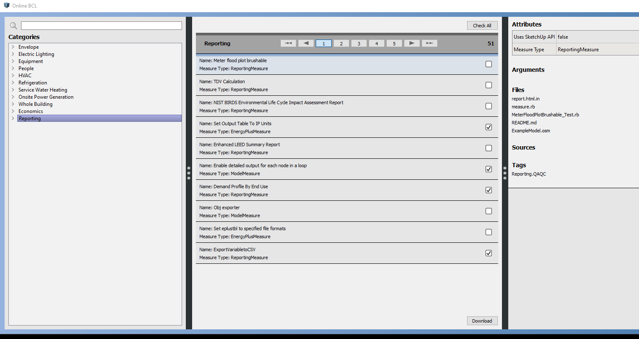Select page 3 of results
This screenshot has width=639, height=339.
(x=359, y=43)
